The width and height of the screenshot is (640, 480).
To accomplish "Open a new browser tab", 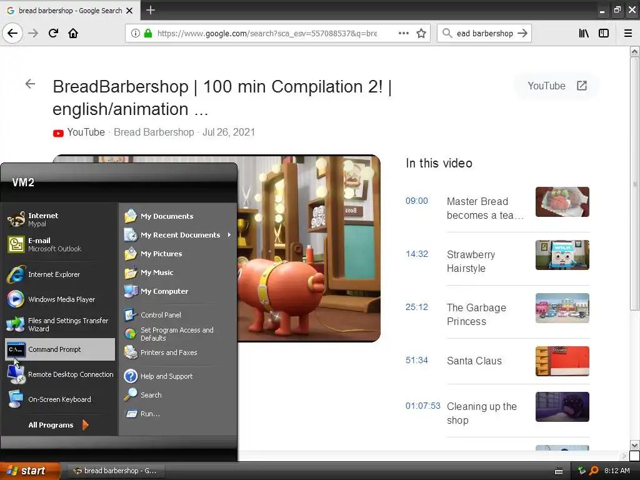I will [x=151, y=10].
